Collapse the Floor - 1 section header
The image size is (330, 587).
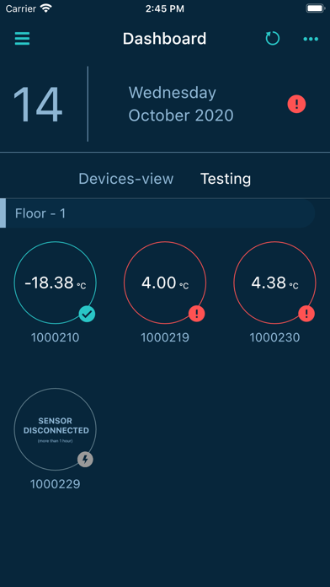pyautogui.click(x=157, y=213)
